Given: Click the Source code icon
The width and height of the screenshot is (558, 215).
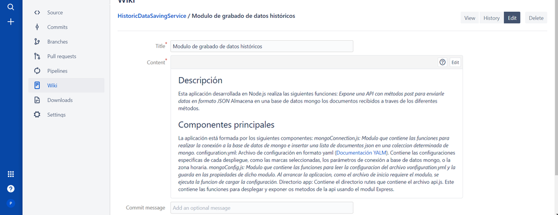Looking at the screenshot, I should pos(37,12).
